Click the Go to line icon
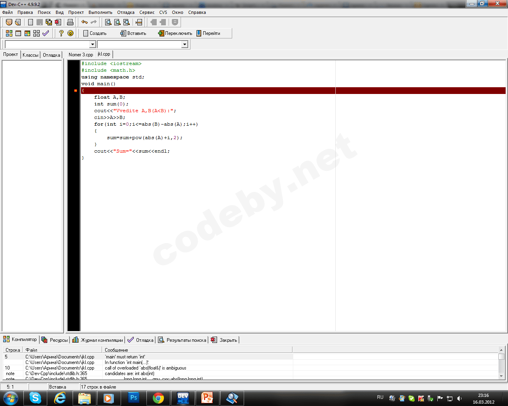 pos(139,22)
